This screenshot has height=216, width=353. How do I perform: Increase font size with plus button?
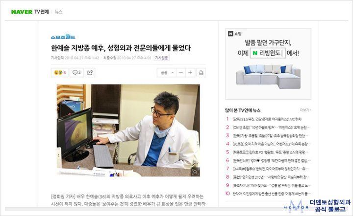click(190, 72)
